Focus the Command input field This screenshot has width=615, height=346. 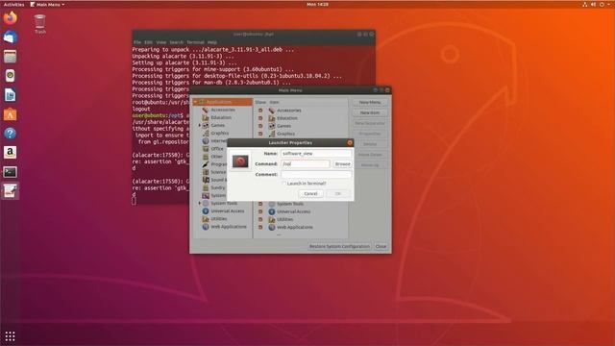tap(306, 164)
